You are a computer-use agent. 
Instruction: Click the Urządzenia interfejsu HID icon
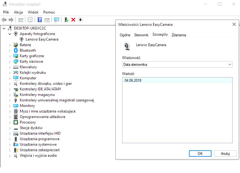15,134
